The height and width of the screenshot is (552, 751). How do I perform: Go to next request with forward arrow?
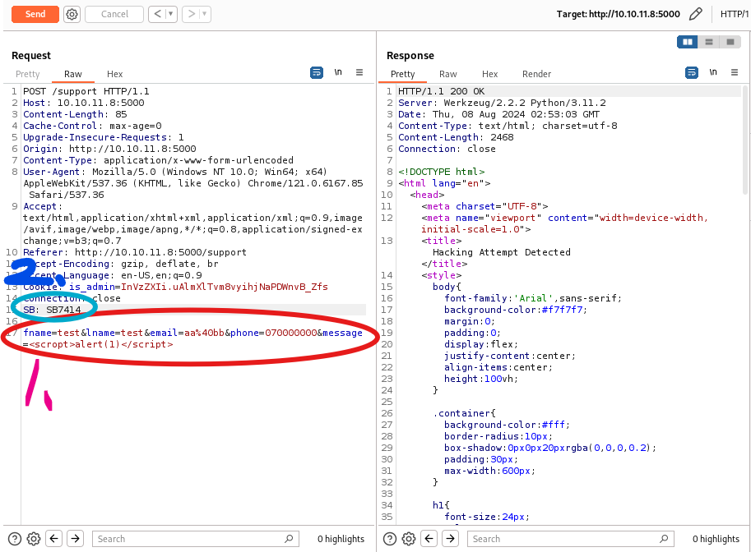coord(191,14)
